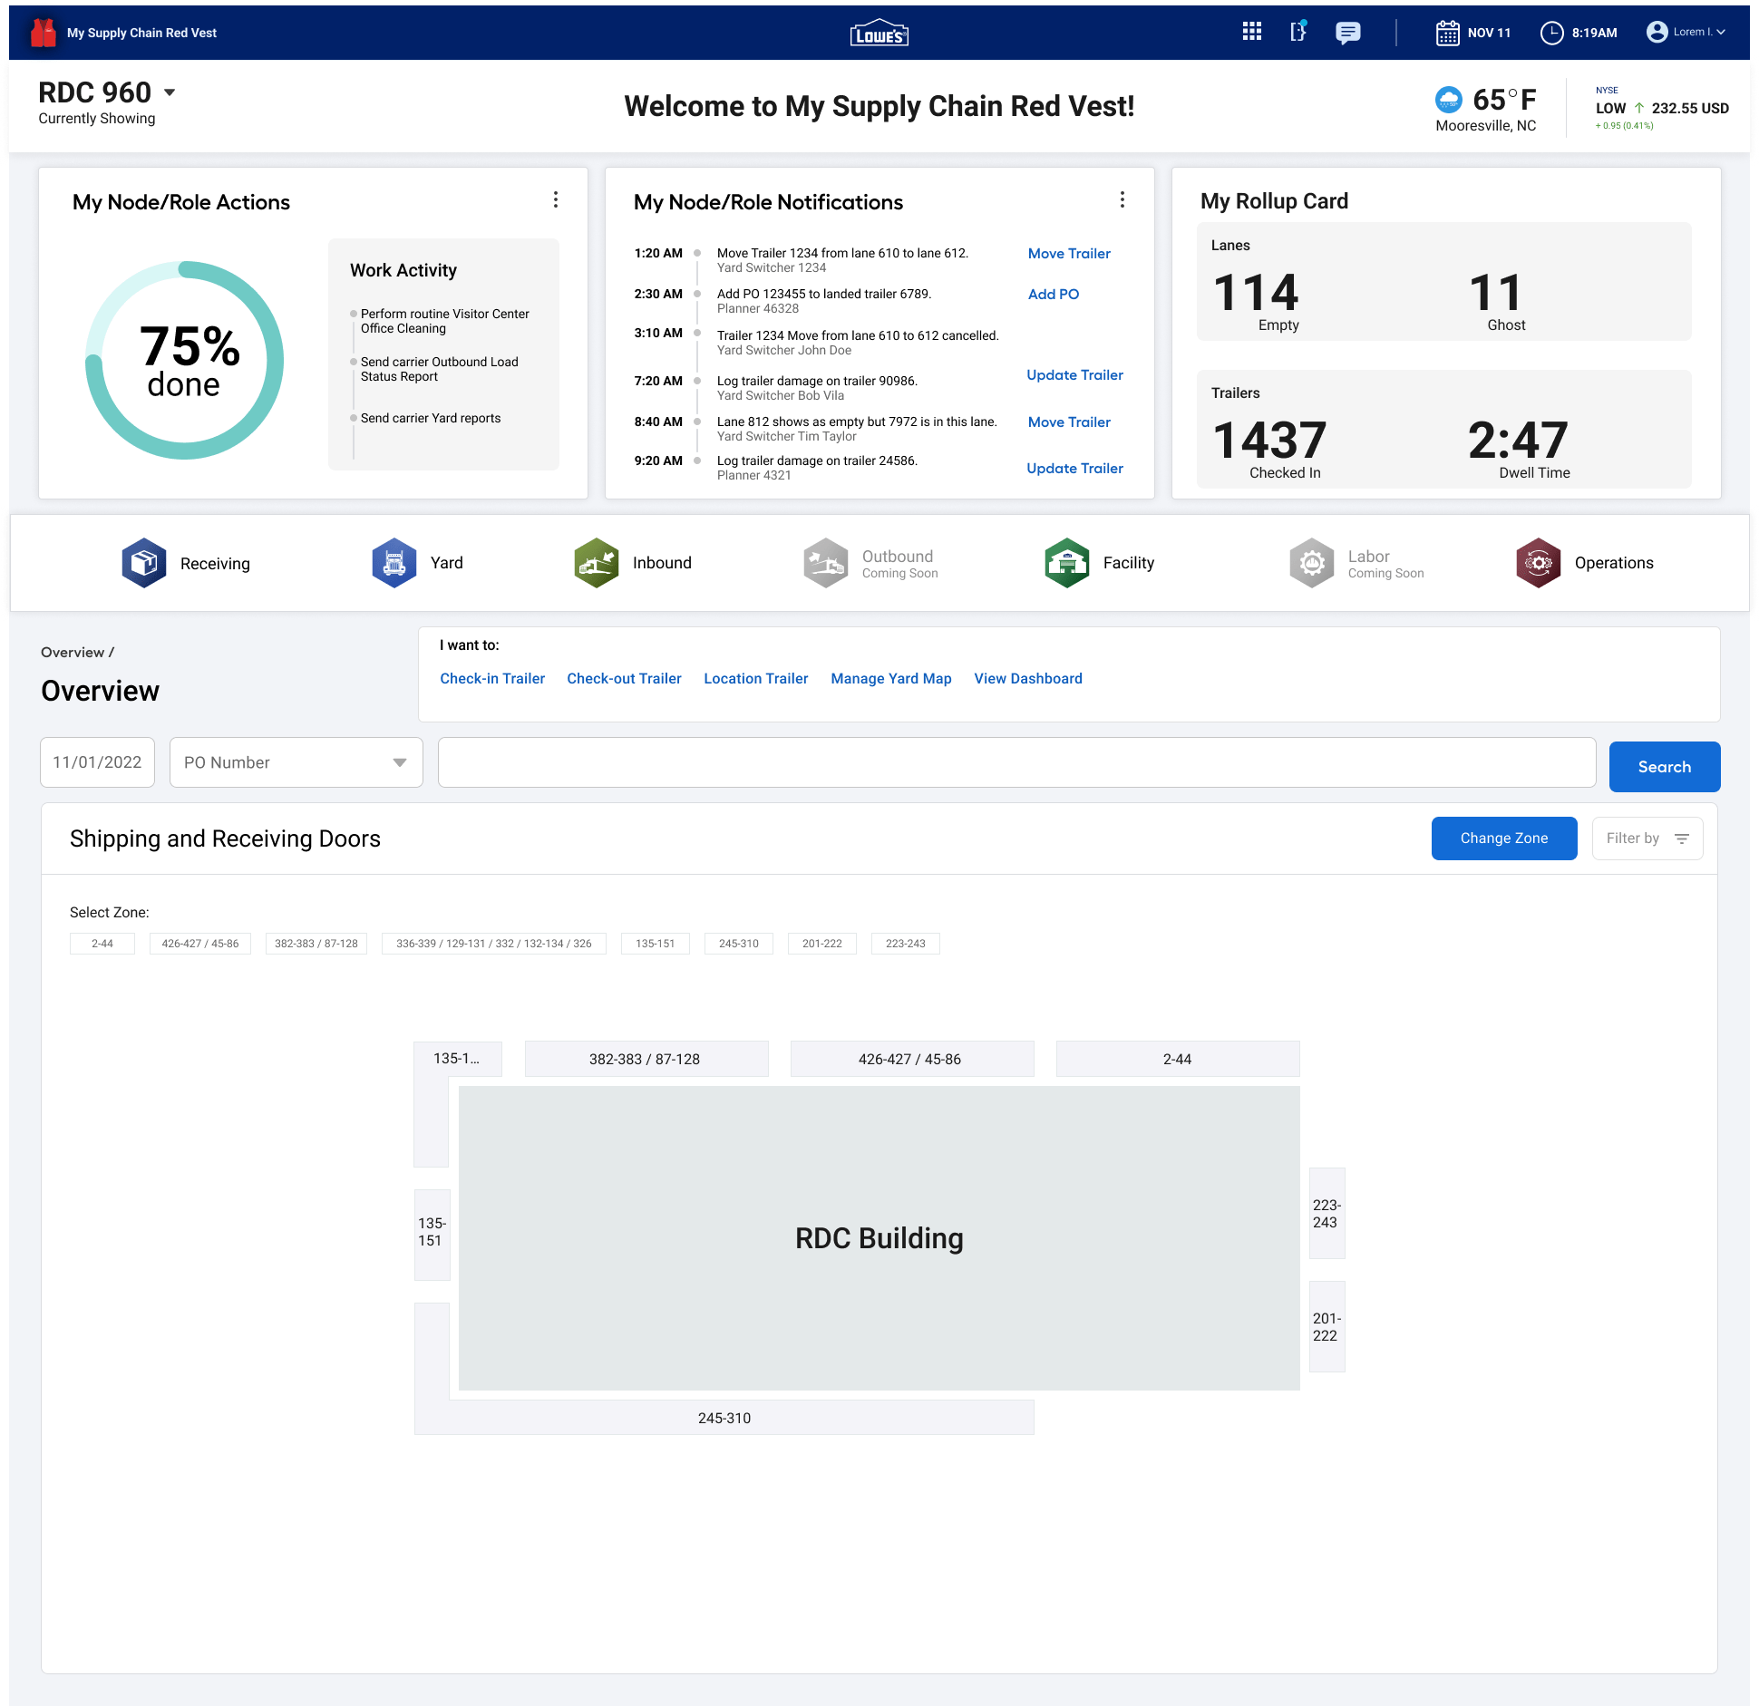Select the Facility icon
Viewport: 1759px width, 1706px height.
coord(1066,562)
